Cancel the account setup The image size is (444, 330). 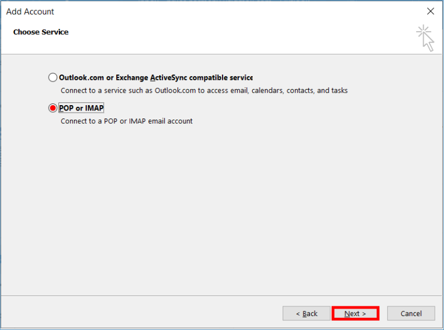[x=411, y=313]
